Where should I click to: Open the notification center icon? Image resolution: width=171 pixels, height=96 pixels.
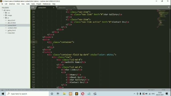tap(167, 94)
